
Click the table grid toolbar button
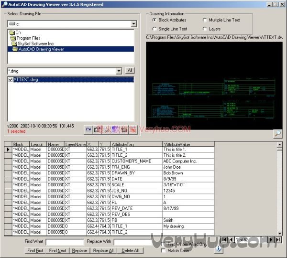pos(97,129)
